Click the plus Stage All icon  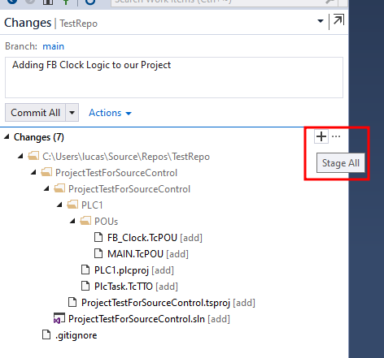[321, 136]
